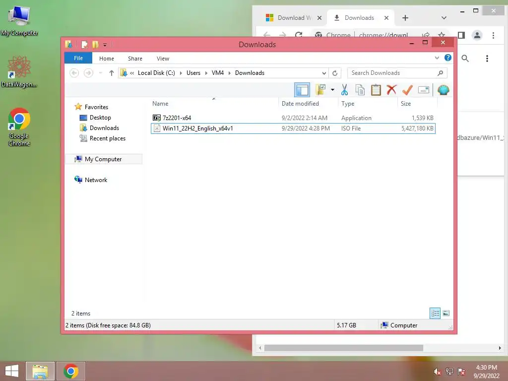The width and height of the screenshot is (508, 381).
Task: Toggle Chrome side panel icon
Action: point(461,35)
